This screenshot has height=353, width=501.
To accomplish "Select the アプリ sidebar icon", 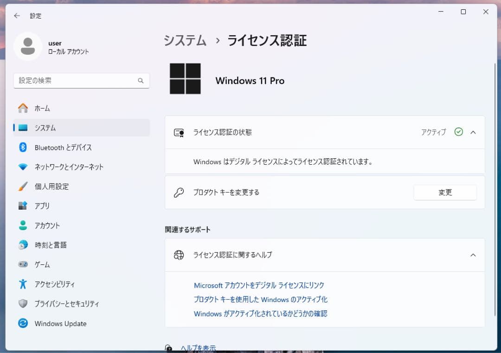I will point(23,205).
